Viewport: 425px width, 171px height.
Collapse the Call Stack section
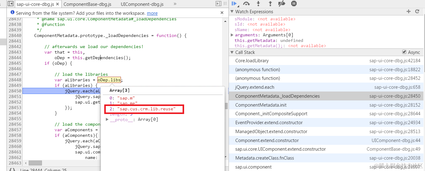coord(232,52)
